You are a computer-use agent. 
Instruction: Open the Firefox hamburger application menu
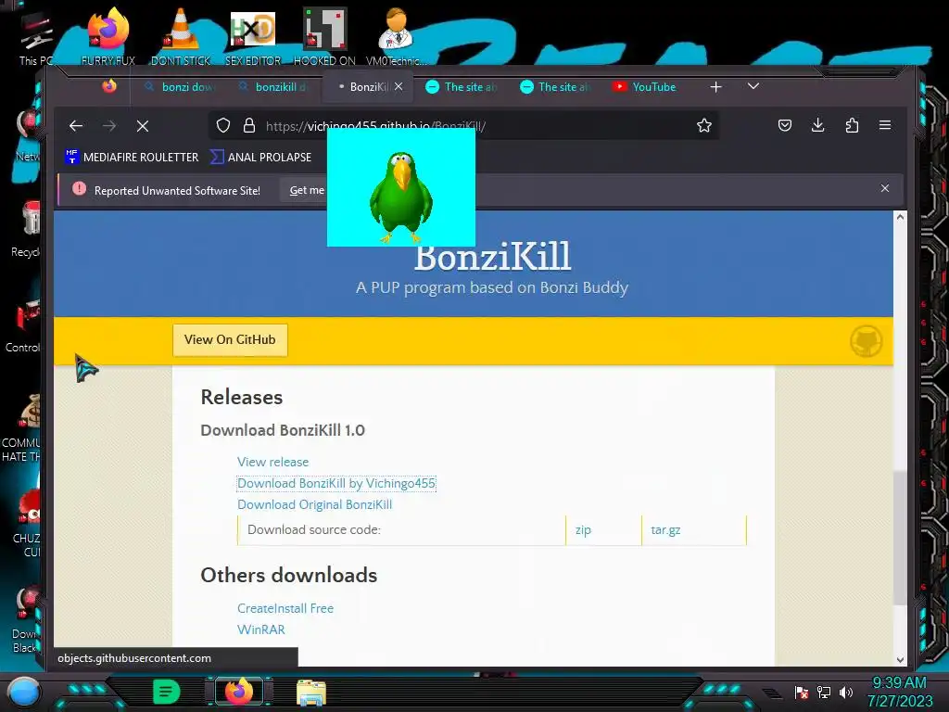(x=885, y=125)
